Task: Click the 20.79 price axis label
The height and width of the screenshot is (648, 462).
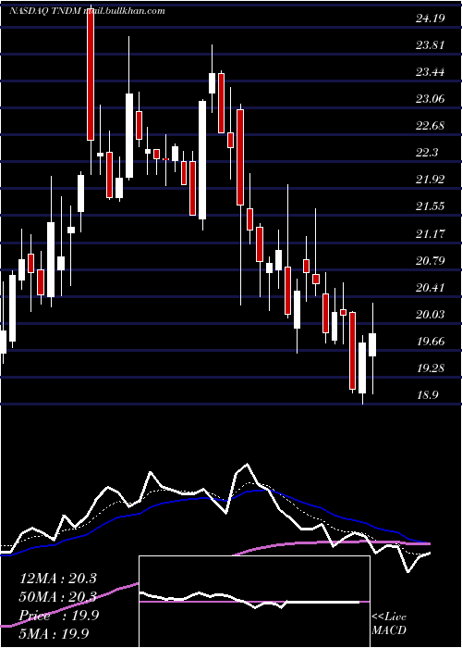Action: point(431,261)
